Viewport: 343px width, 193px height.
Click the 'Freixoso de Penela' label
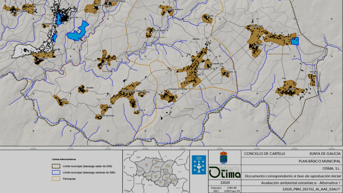(178, 89)
